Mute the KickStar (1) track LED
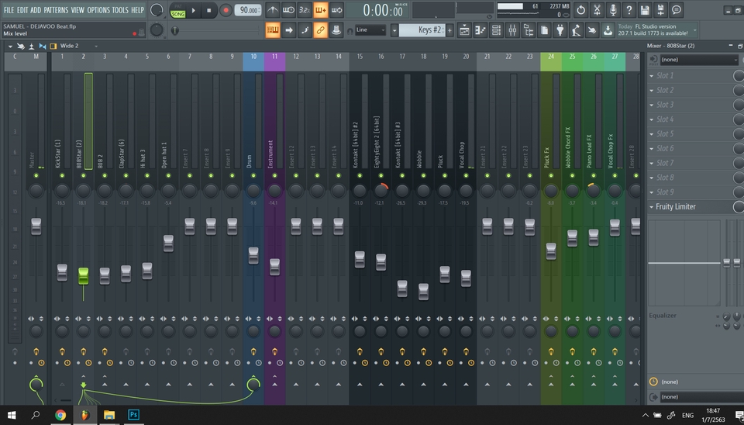Image resolution: width=744 pixels, height=425 pixels. pos(62,176)
